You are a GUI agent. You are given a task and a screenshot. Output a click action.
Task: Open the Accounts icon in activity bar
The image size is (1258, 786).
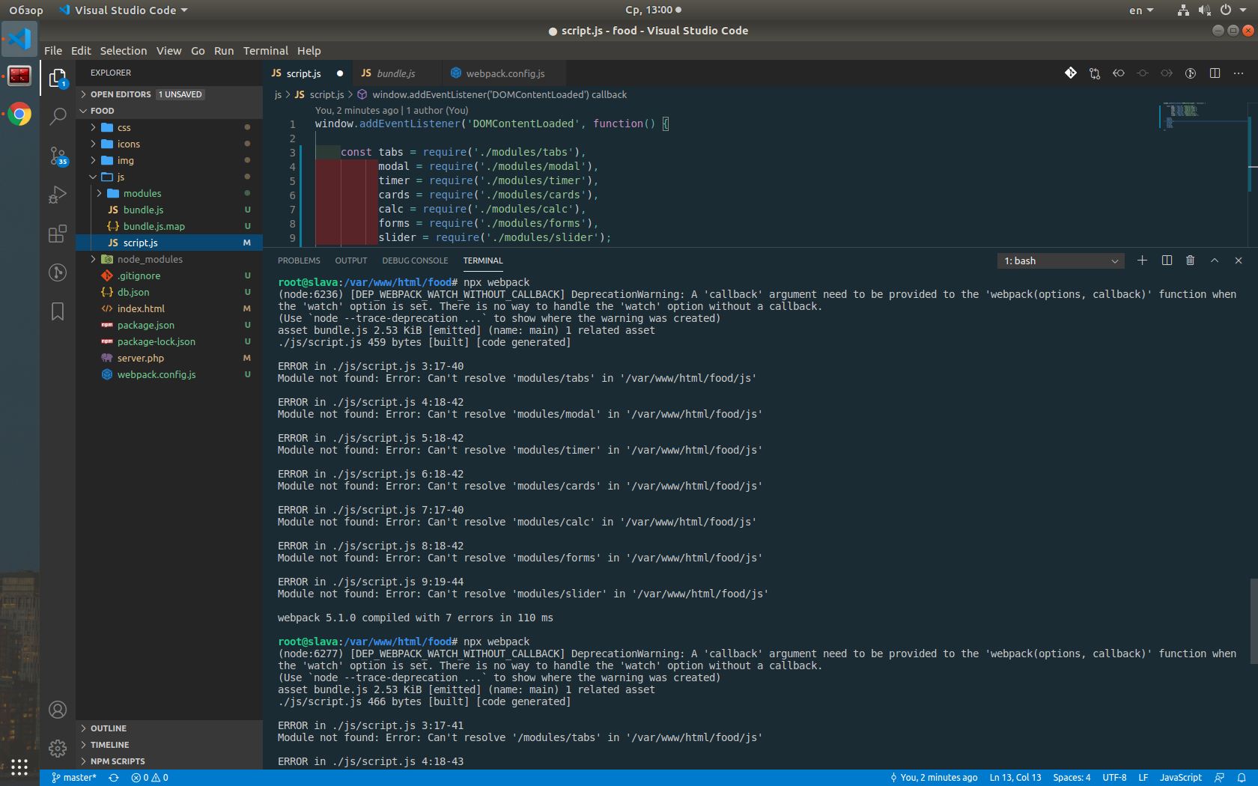point(58,710)
